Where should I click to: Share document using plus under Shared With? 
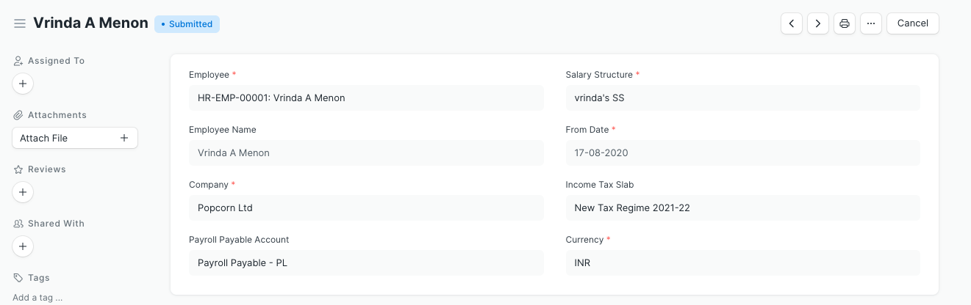(23, 246)
